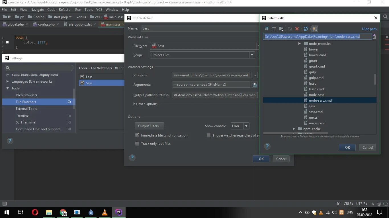The image size is (389, 218).
Task: Click the desktop directory icon in Select Path
Action: coord(274,29)
